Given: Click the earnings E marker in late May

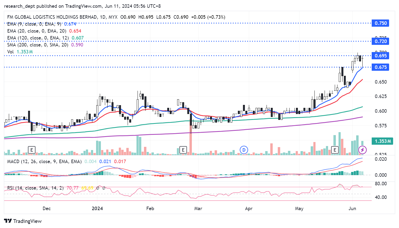Looking at the screenshot, I should click(x=335, y=150).
